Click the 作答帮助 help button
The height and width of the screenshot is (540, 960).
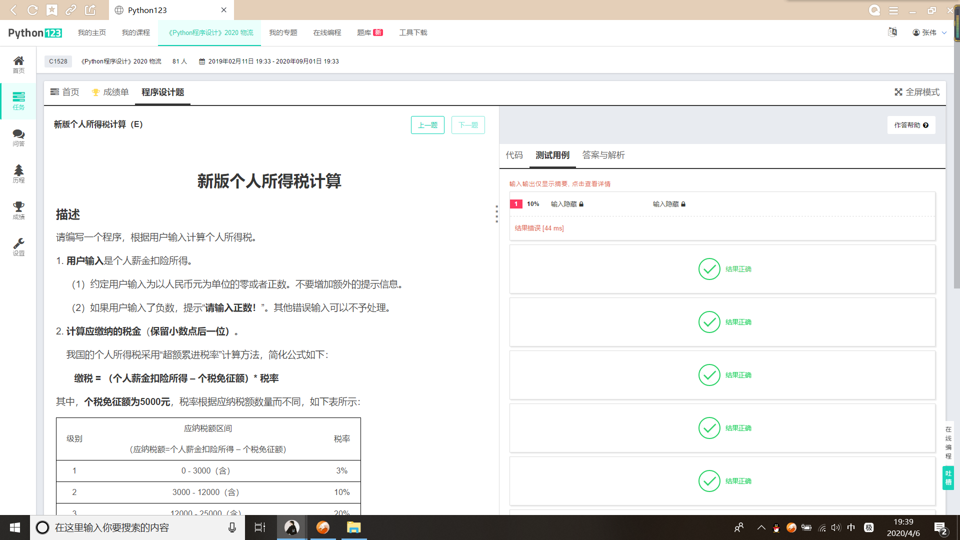[x=911, y=125]
